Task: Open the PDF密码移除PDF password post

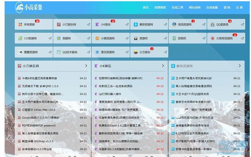Action: click(x=39, y=125)
